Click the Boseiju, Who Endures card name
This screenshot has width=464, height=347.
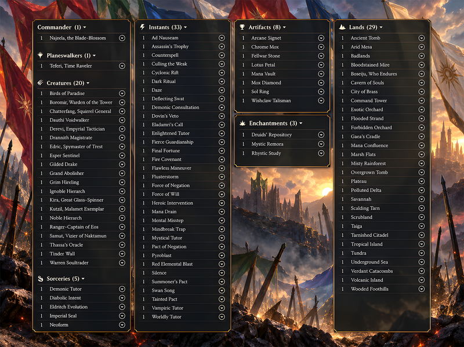374,74
